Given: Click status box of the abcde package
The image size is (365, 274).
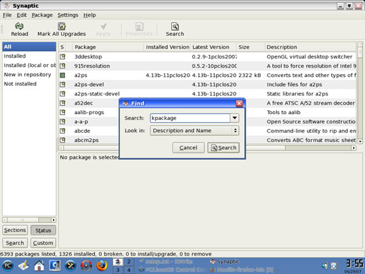Looking at the screenshot, I should click(62, 131).
